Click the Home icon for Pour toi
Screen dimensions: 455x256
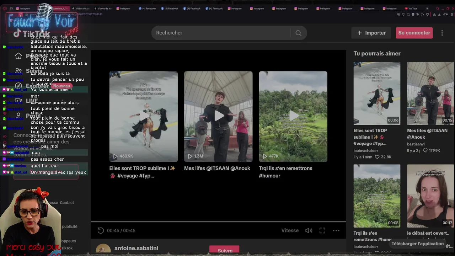[x=18, y=56]
